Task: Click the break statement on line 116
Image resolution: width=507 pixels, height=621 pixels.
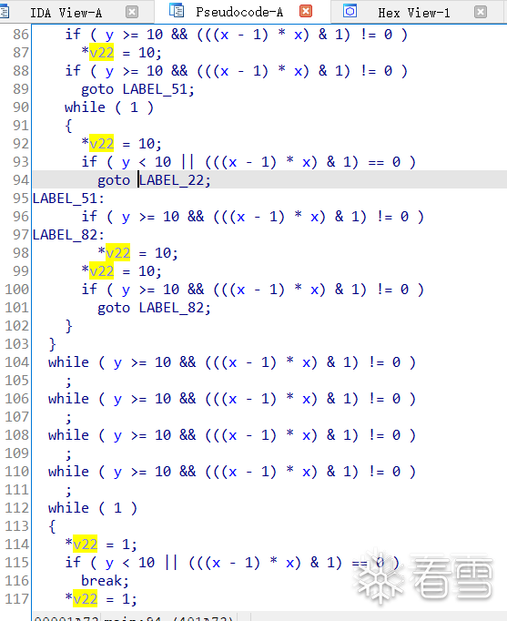Action: (x=105, y=581)
